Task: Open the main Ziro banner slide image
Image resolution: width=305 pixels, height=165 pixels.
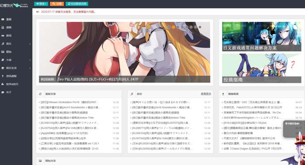Action: point(125,52)
